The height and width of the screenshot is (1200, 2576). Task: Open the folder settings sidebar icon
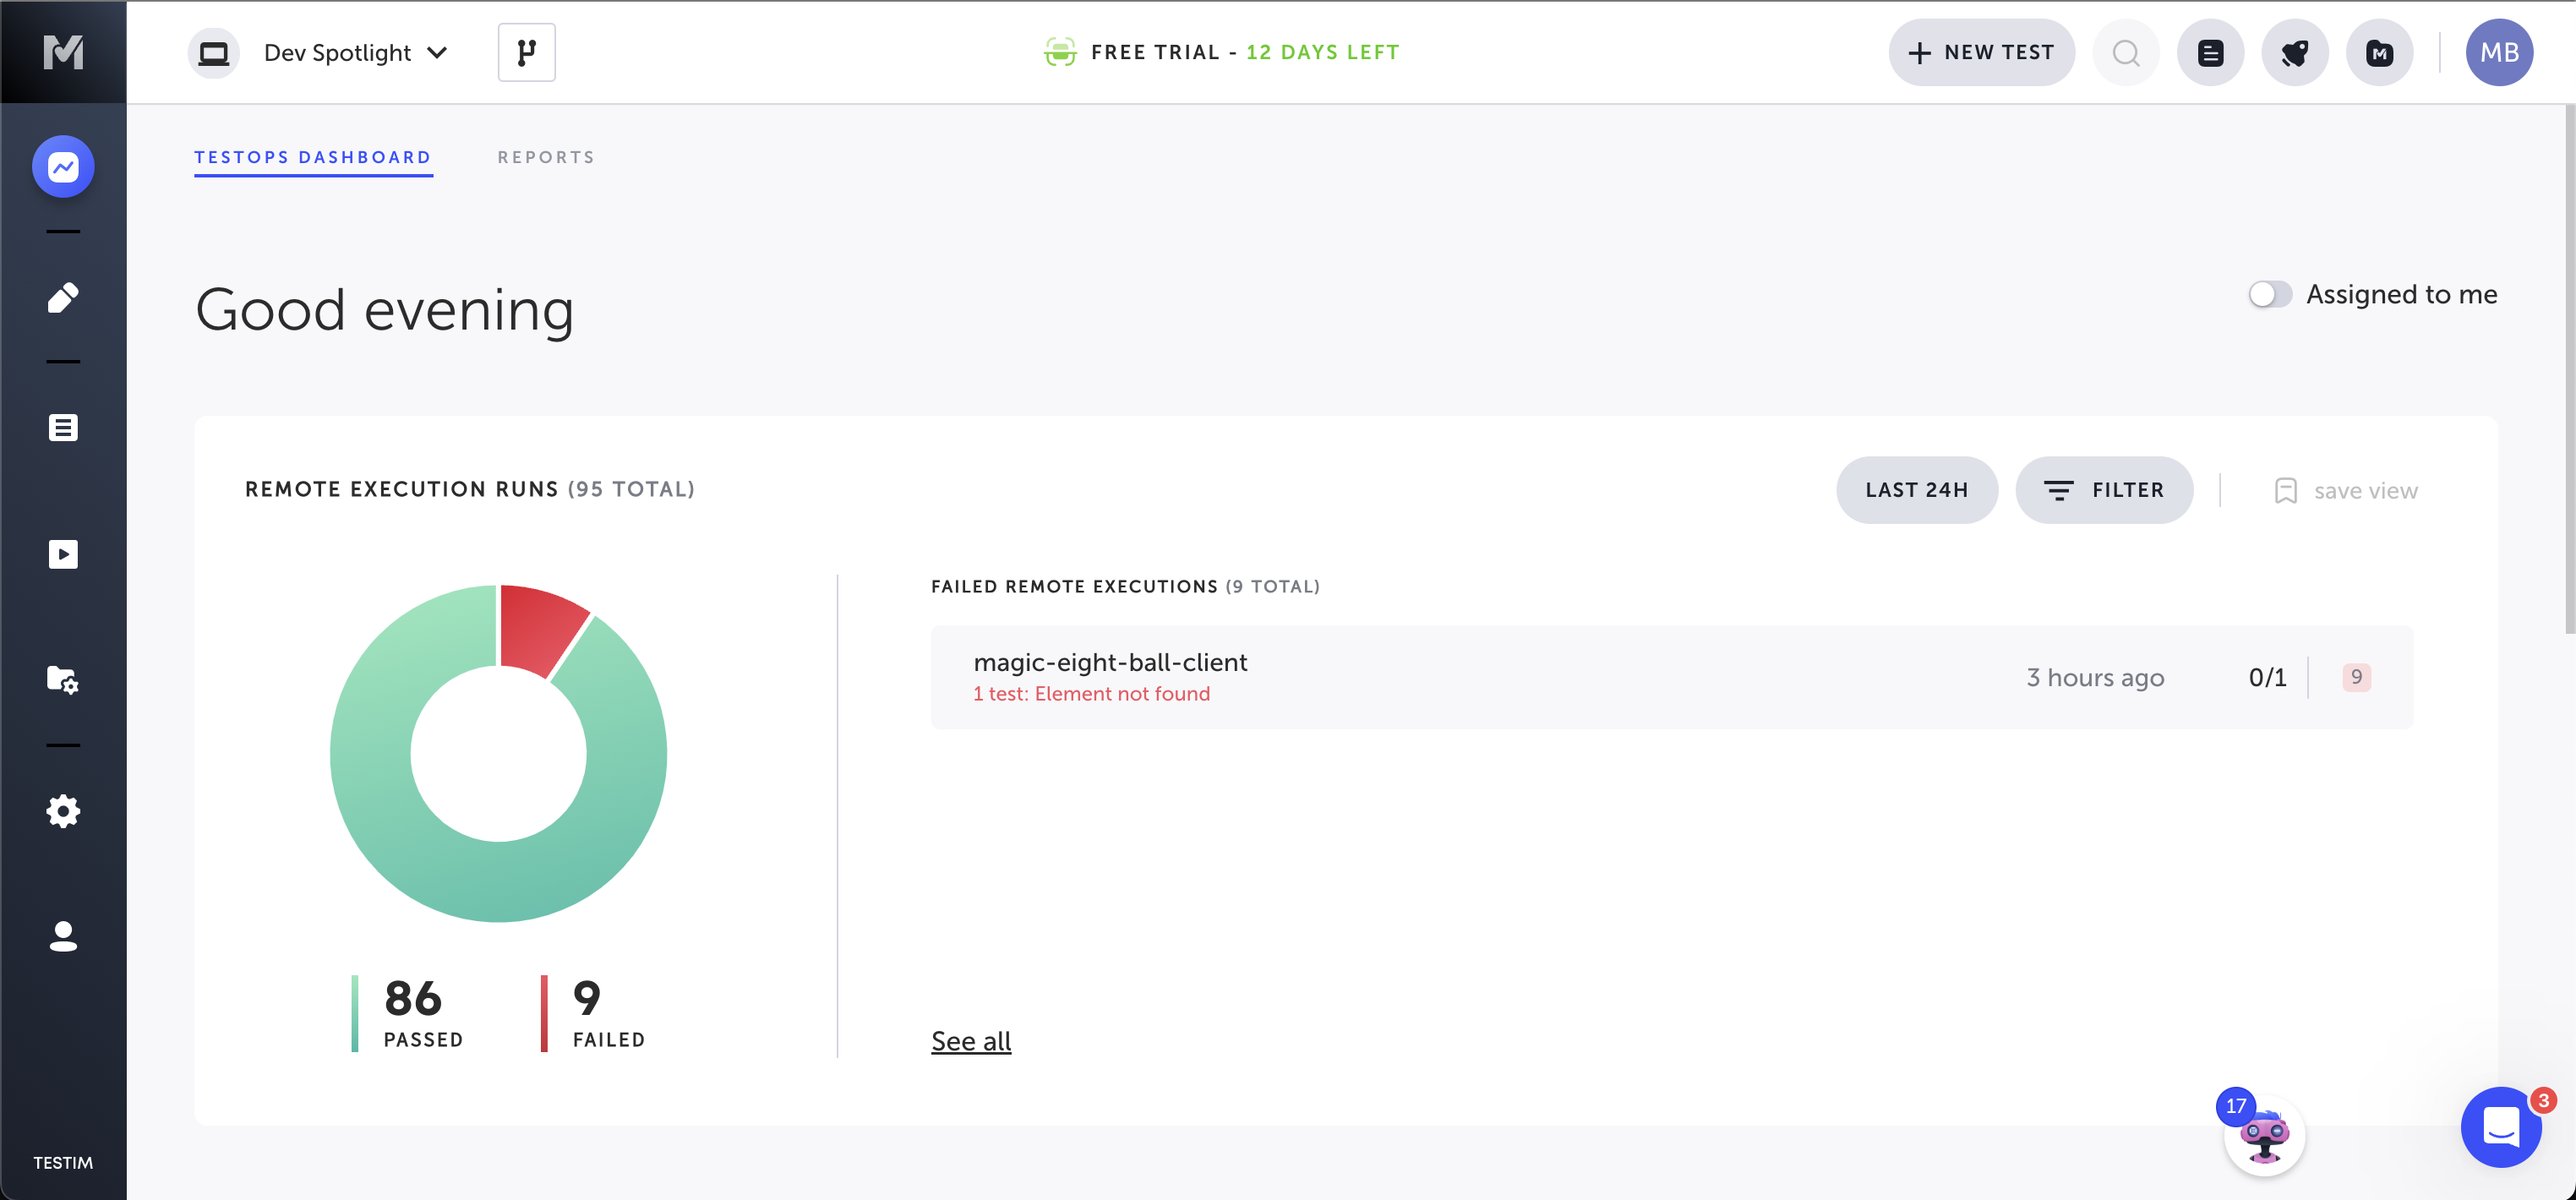click(63, 680)
